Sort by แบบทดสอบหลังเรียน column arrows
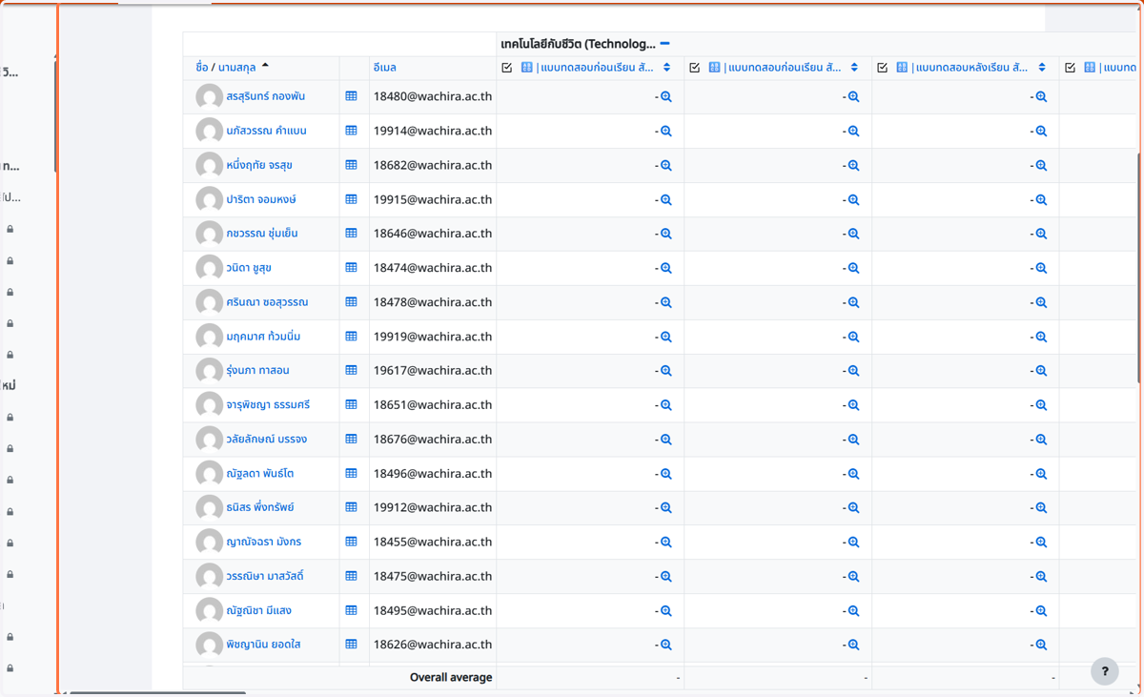This screenshot has width=1144, height=697. pos(1042,68)
